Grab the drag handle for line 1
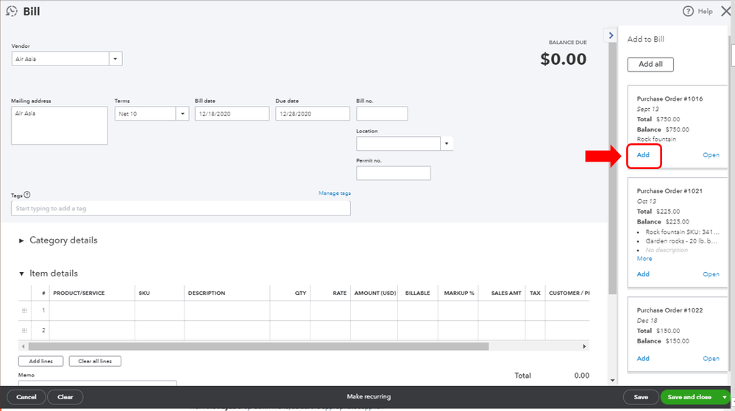Viewport: 735px width, 411px height. coord(25,310)
